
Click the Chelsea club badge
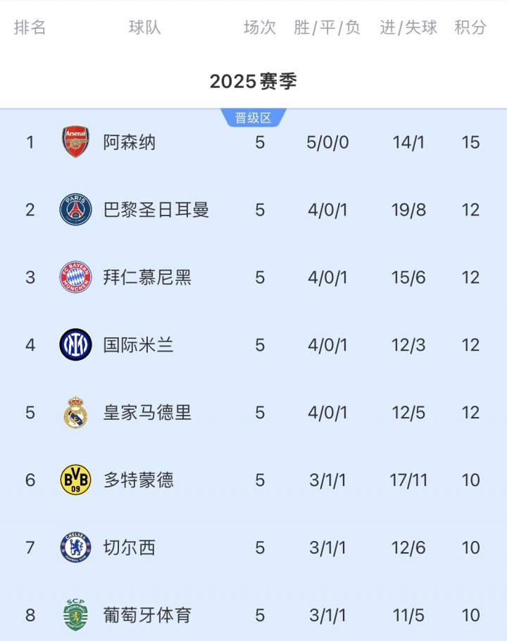pyautogui.click(x=75, y=548)
